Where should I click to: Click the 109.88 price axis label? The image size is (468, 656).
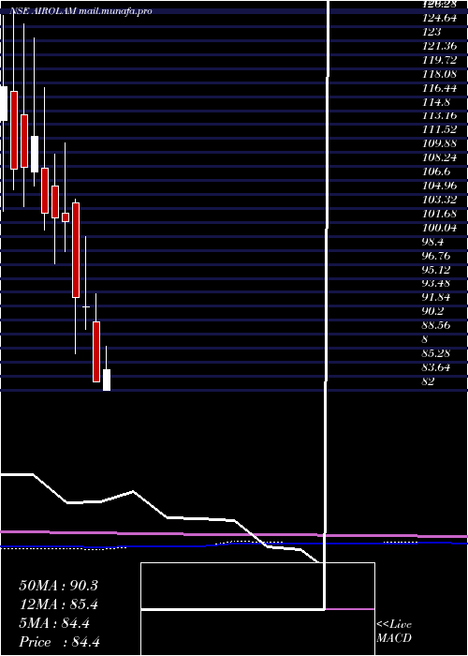coord(439,143)
